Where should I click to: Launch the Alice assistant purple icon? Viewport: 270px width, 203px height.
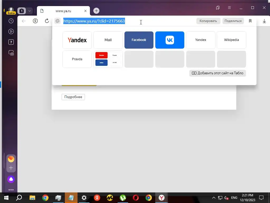[11, 179]
